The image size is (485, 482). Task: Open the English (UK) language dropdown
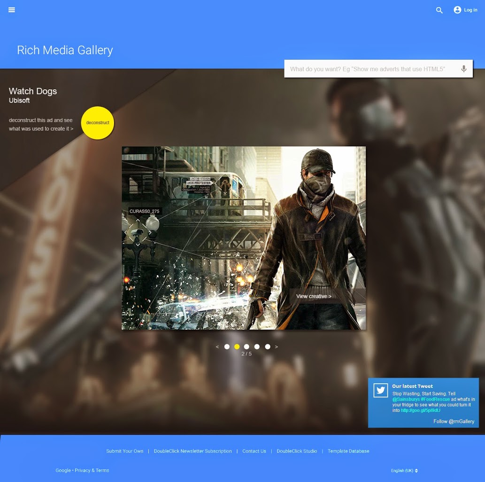404,471
